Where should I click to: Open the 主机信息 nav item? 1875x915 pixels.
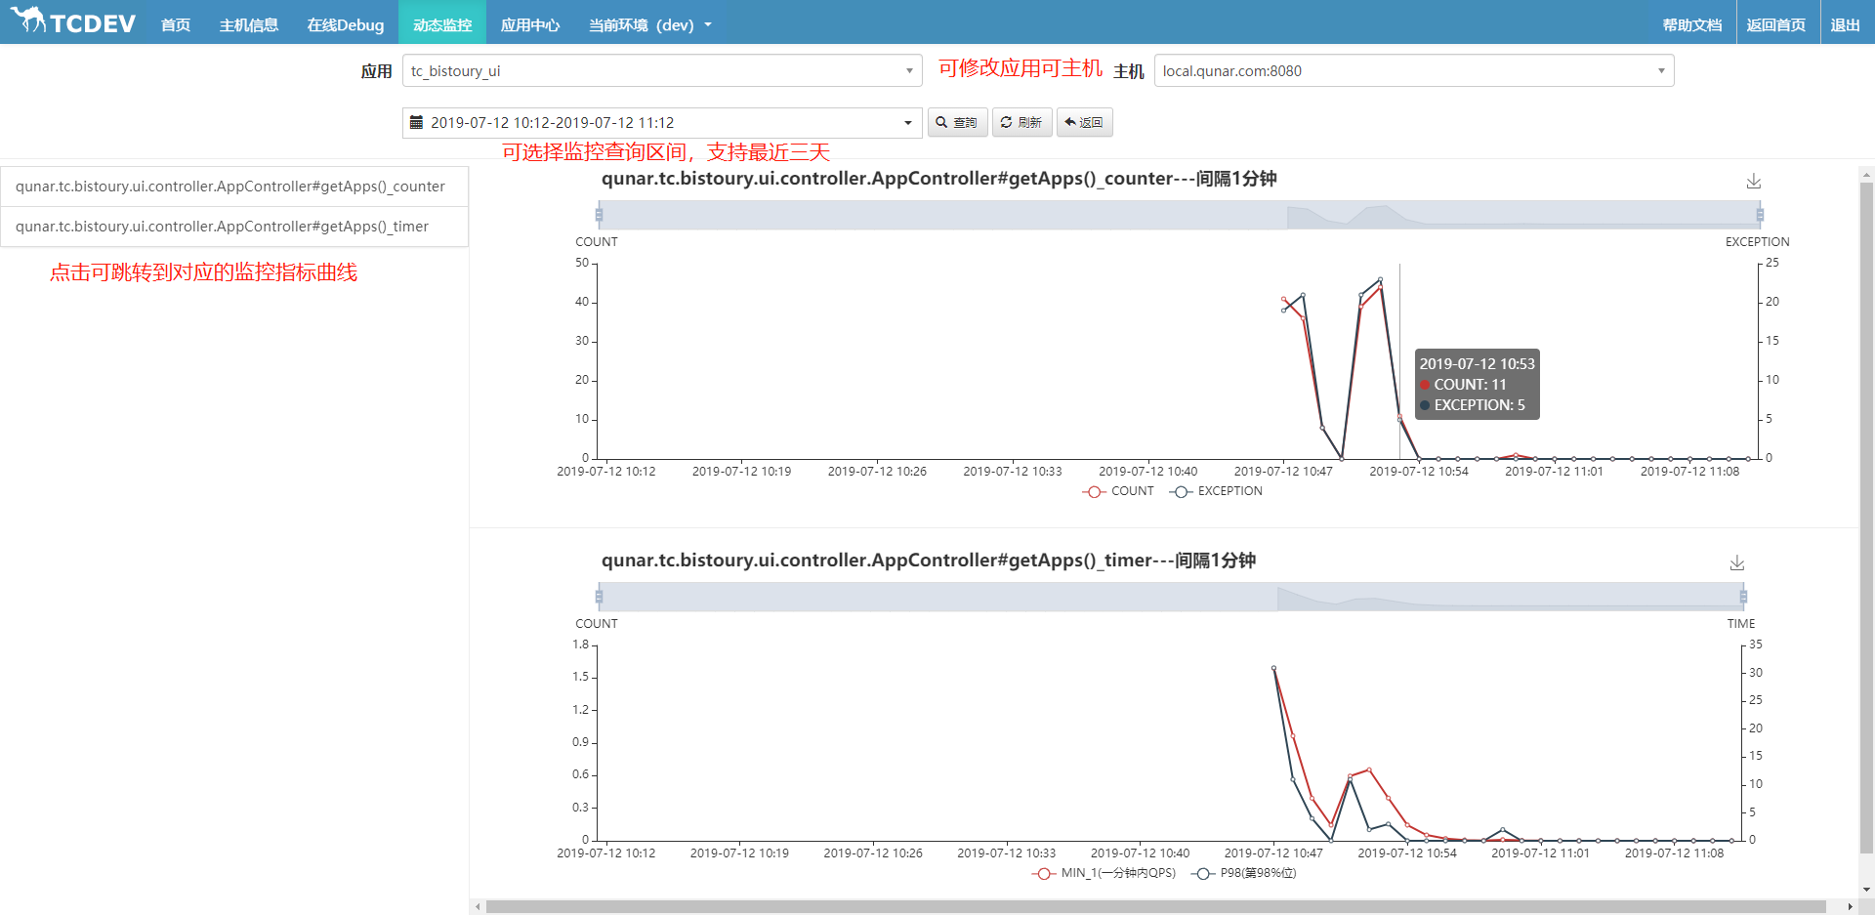[x=249, y=25]
